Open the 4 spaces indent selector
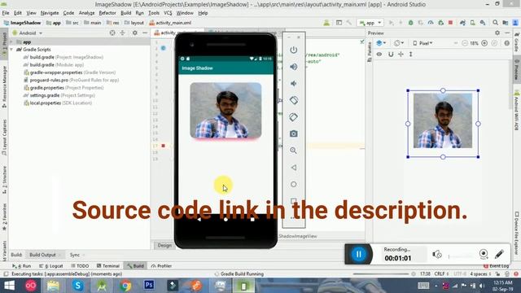The height and width of the screenshot is (293, 521). click(x=480, y=274)
